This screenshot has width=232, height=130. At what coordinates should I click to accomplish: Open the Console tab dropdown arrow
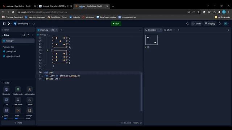point(157,30)
